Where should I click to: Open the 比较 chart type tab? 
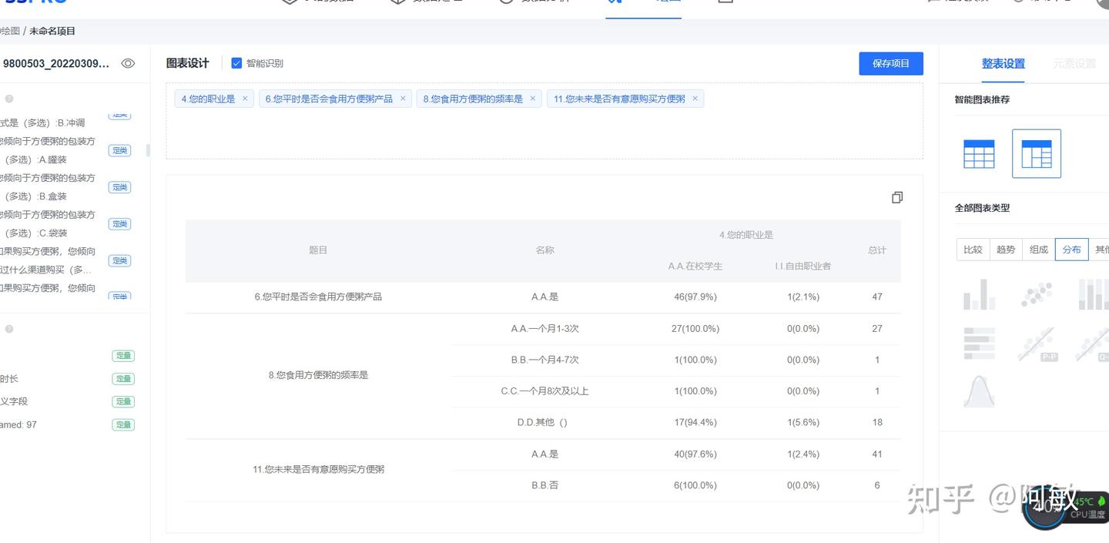(x=973, y=250)
